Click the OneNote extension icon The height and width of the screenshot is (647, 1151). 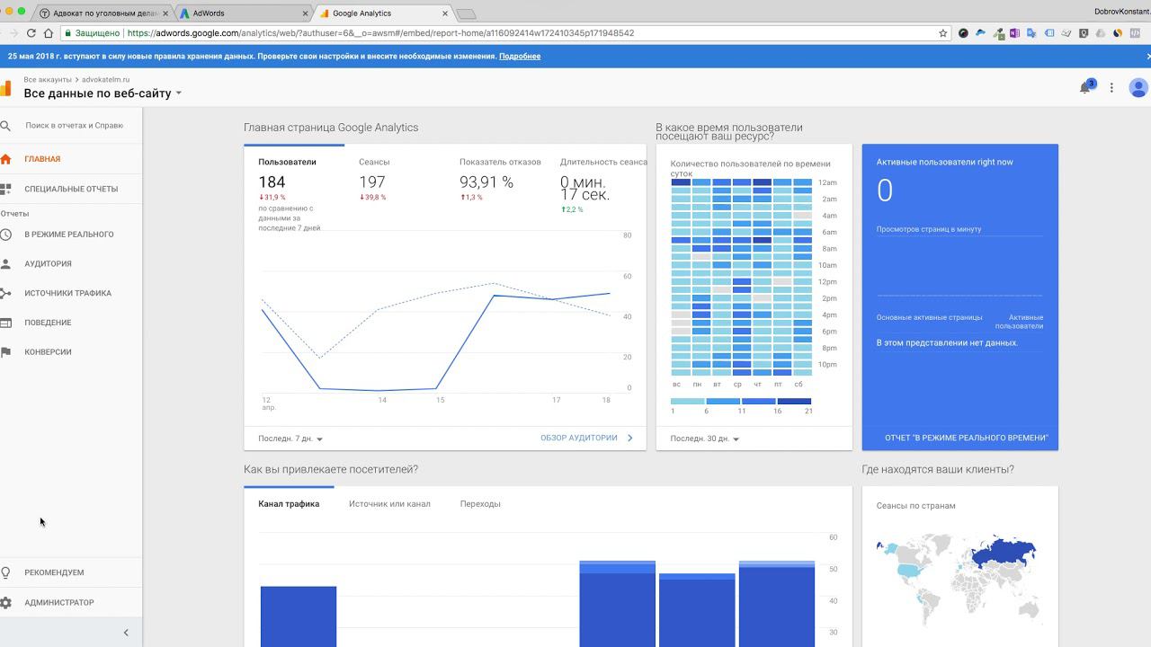coord(1015,33)
